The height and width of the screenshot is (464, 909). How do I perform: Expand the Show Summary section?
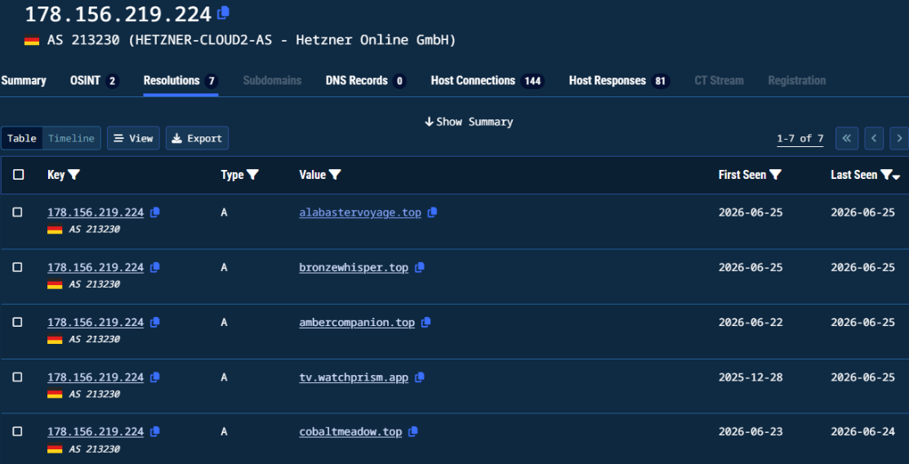tap(469, 122)
